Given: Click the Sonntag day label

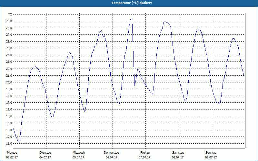Looking at the screenshot, I should [211, 153].
